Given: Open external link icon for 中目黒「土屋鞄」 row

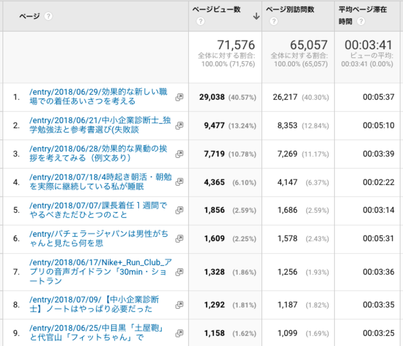Looking at the screenshot, I should click(x=179, y=333).
